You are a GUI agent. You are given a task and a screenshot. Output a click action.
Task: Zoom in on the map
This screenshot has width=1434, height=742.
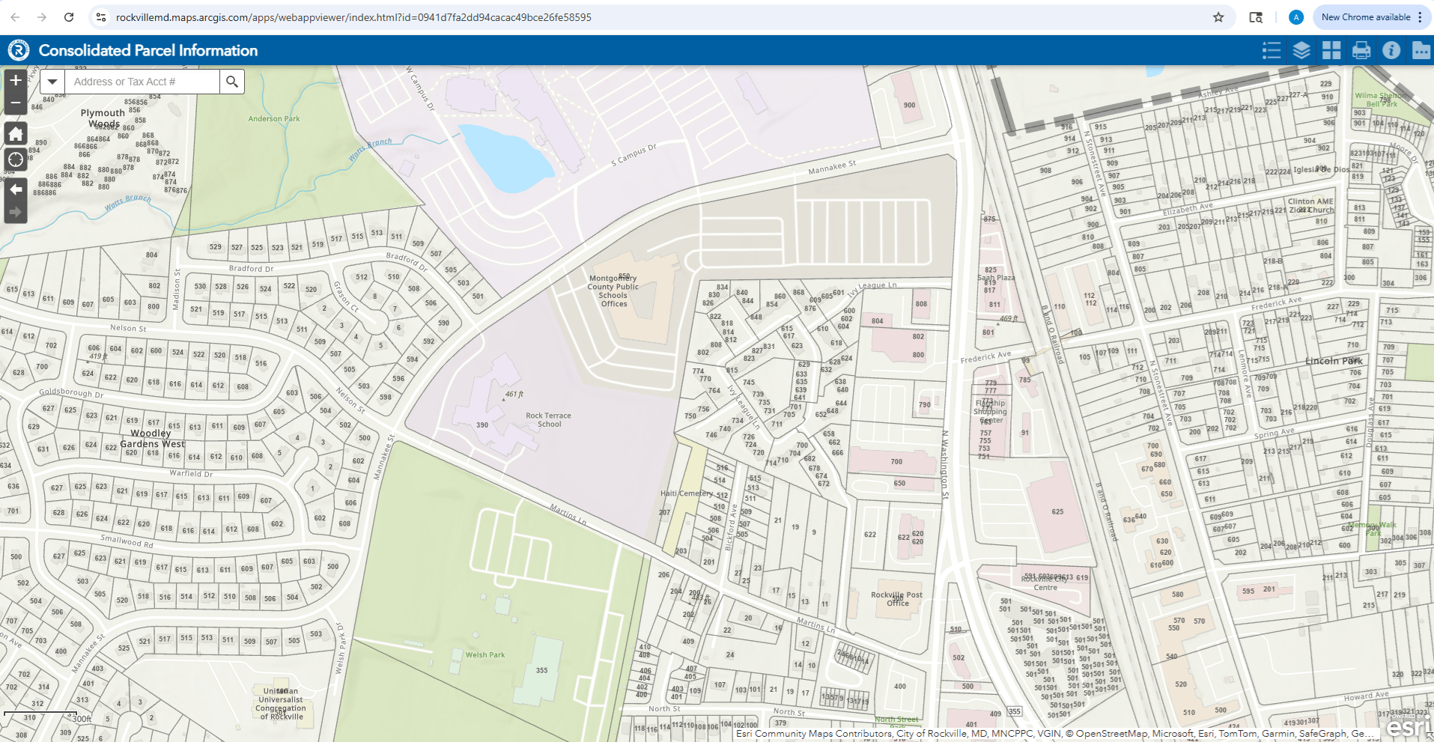click(16, 80)
